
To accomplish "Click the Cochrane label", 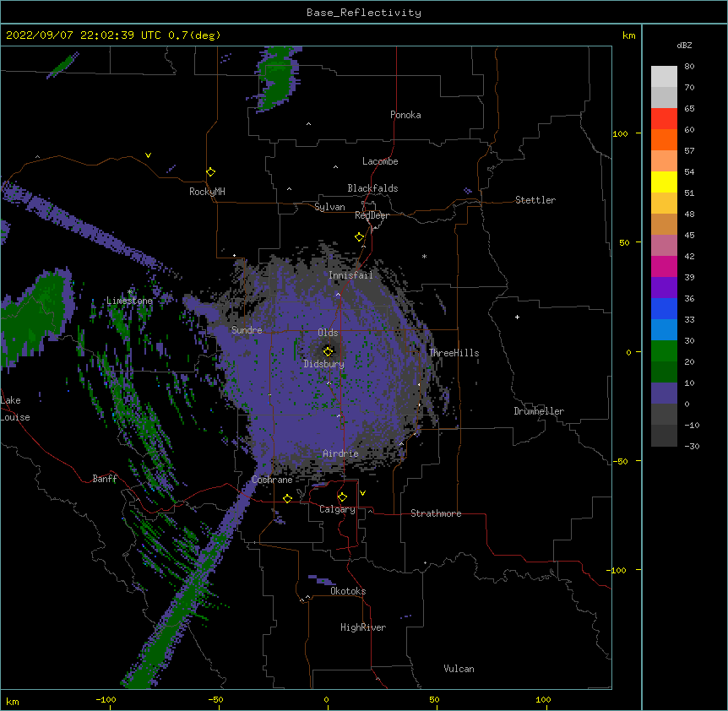I will [272, 480].
